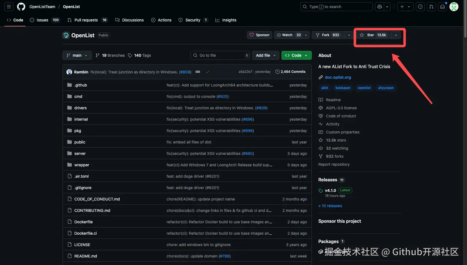
Task: Open pull requests icon in top header
Action: click(432, 7)
